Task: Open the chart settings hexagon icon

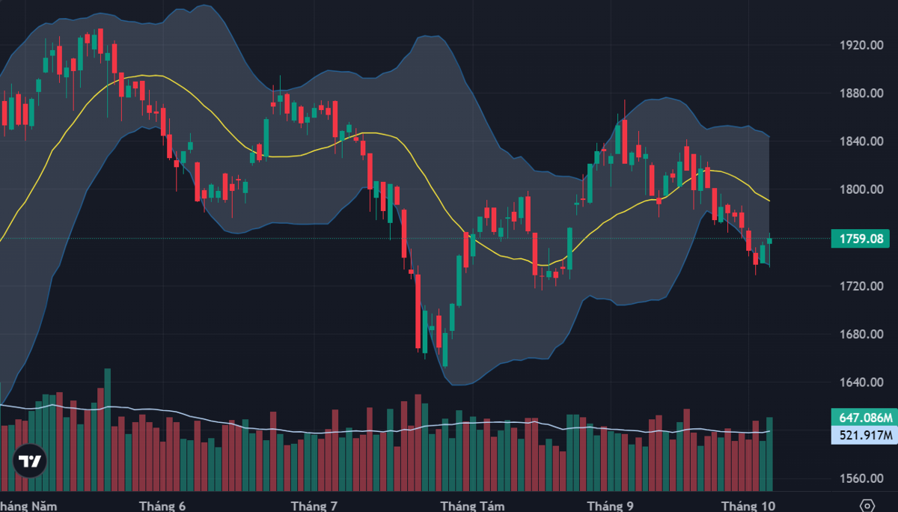Action: coord(867,504)
